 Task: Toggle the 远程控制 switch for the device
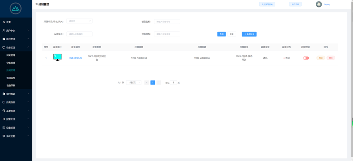[306, 58]
